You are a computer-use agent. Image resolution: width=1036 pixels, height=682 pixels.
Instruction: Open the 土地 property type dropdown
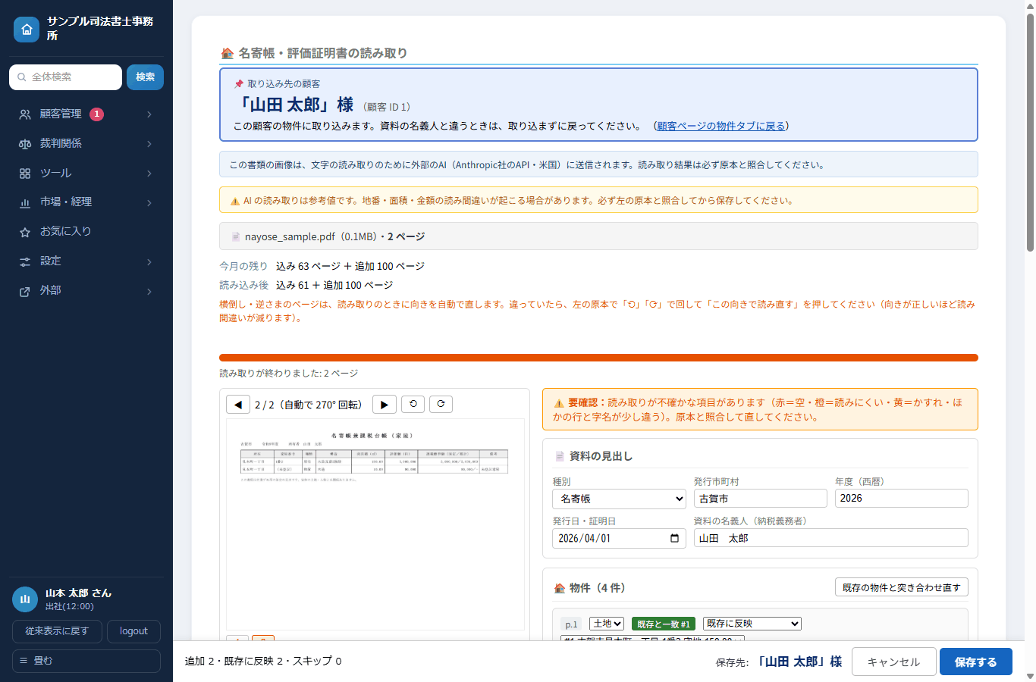click(x=607, y=624)
